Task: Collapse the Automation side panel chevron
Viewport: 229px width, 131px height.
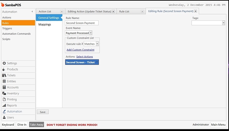Action: pos(32,12)
